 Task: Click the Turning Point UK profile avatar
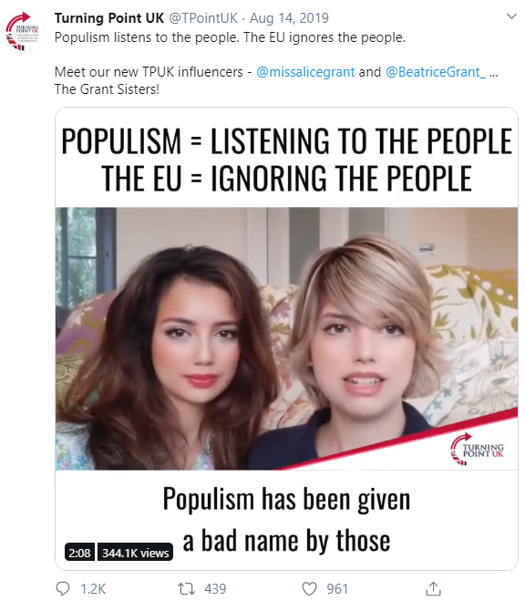[x=23, y=31]
